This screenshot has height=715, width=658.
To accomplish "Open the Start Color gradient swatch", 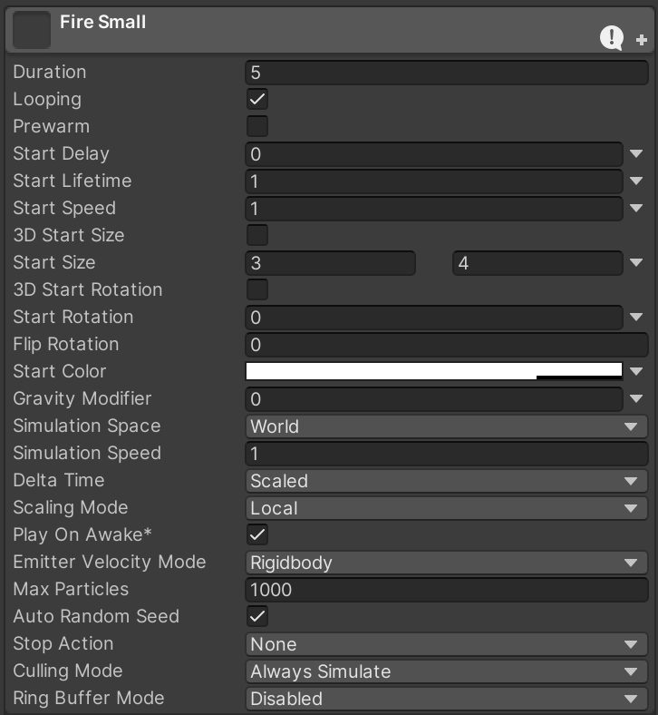I will coord(433,371).
